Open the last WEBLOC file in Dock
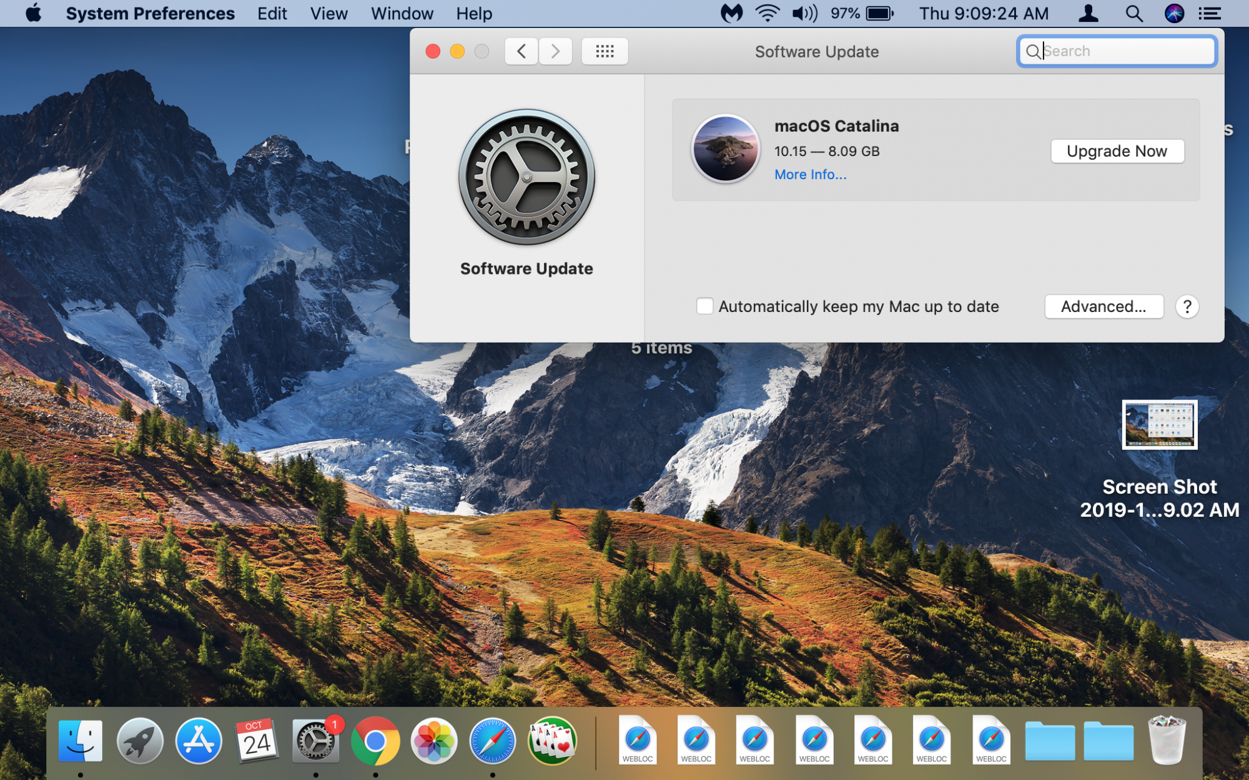The width and height of the screenshot is (1249, 780). (991, 740)
